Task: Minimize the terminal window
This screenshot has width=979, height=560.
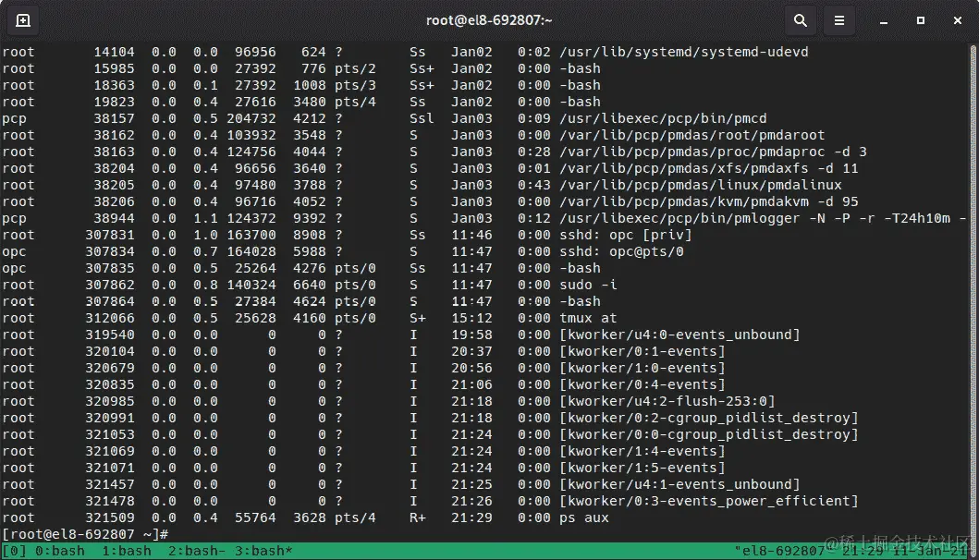Action: tap(884, 21)
